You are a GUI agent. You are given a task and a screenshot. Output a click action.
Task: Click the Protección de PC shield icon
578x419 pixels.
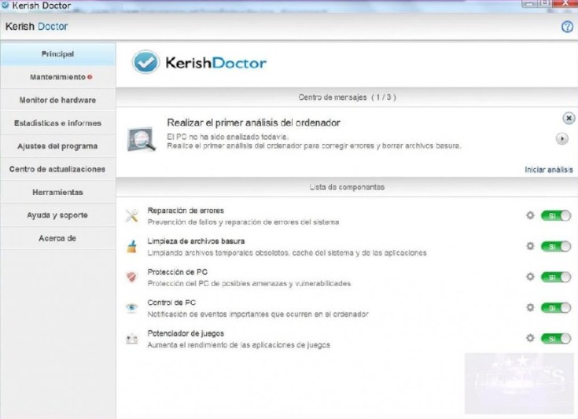(132, 277)
